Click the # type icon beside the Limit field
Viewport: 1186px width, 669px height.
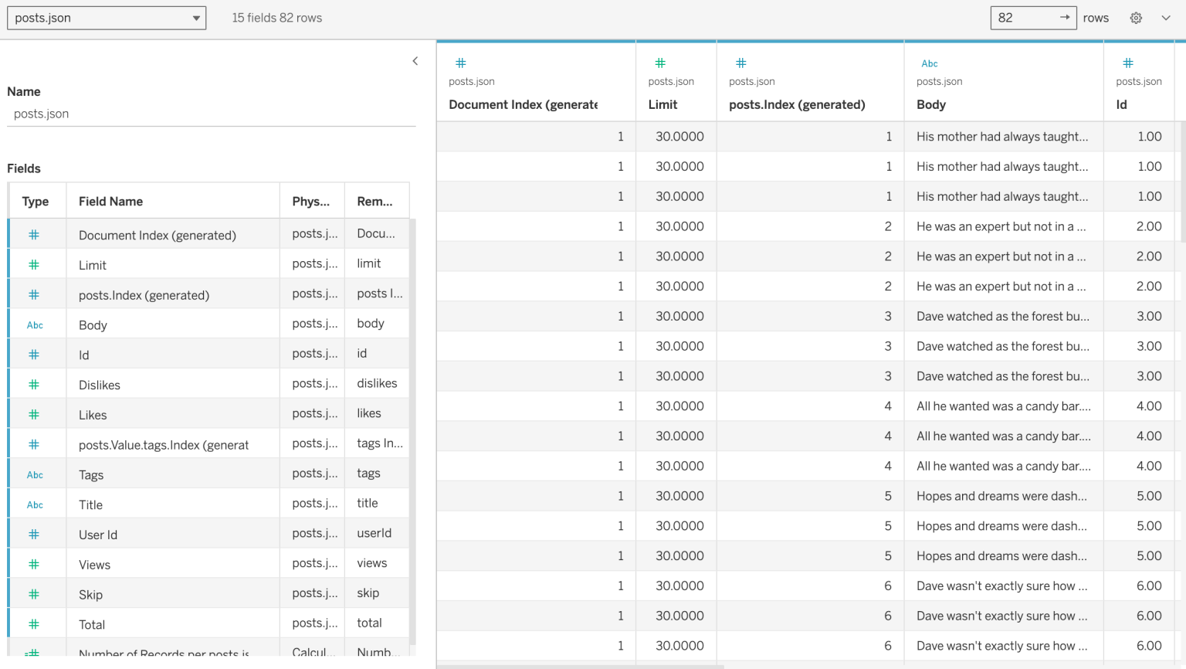coord(36,263)
